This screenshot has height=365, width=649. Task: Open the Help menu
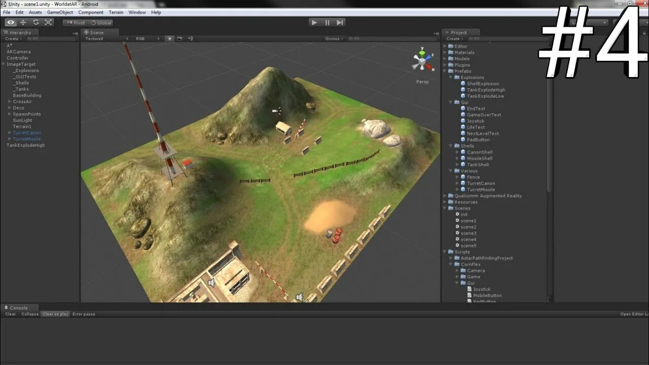(156, 12)
